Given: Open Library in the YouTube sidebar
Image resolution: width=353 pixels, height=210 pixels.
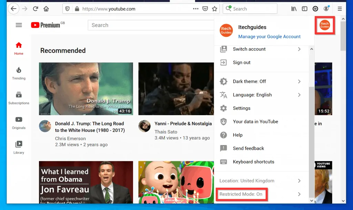Looking at the screenshot, I should point(19,148).
